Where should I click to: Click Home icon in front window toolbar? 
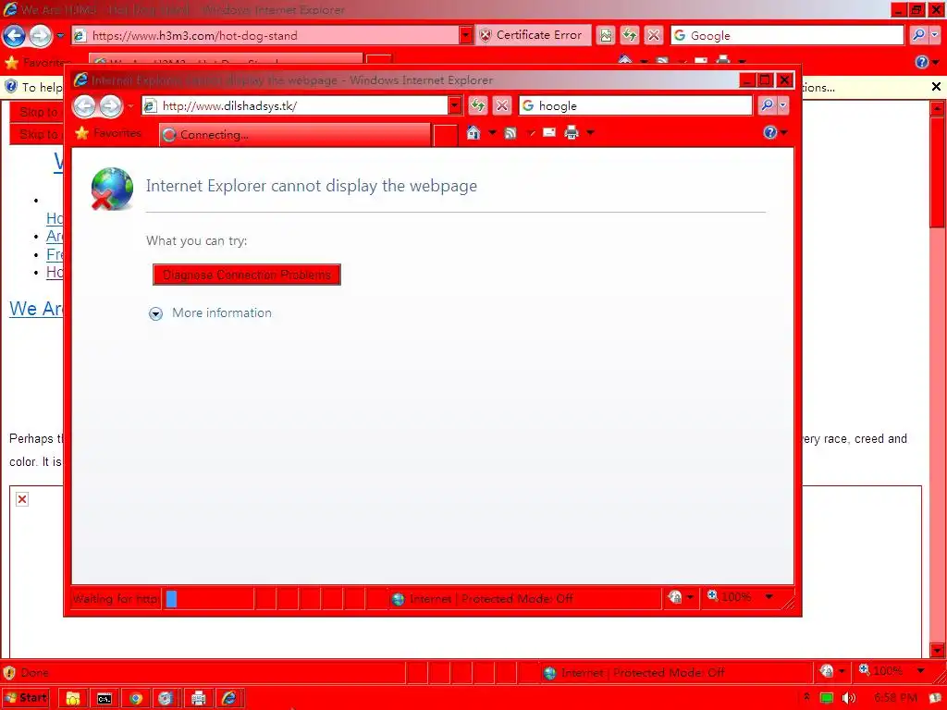pyautogui.click(x=473, y=133)
